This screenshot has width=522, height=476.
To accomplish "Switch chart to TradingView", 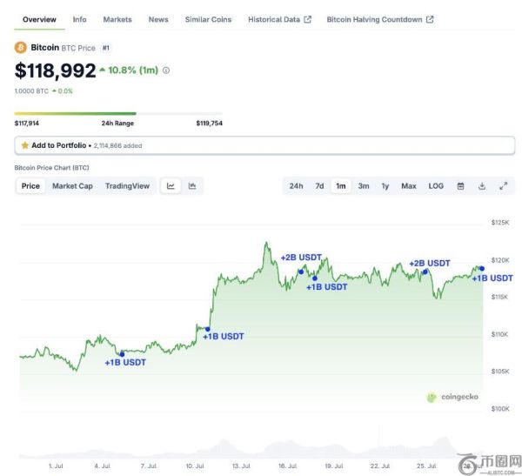I will click(x=127, y=185).
